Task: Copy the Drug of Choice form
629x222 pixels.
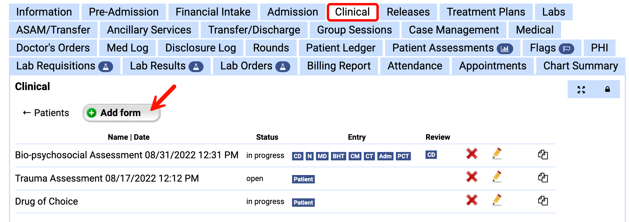Action: 544,201
